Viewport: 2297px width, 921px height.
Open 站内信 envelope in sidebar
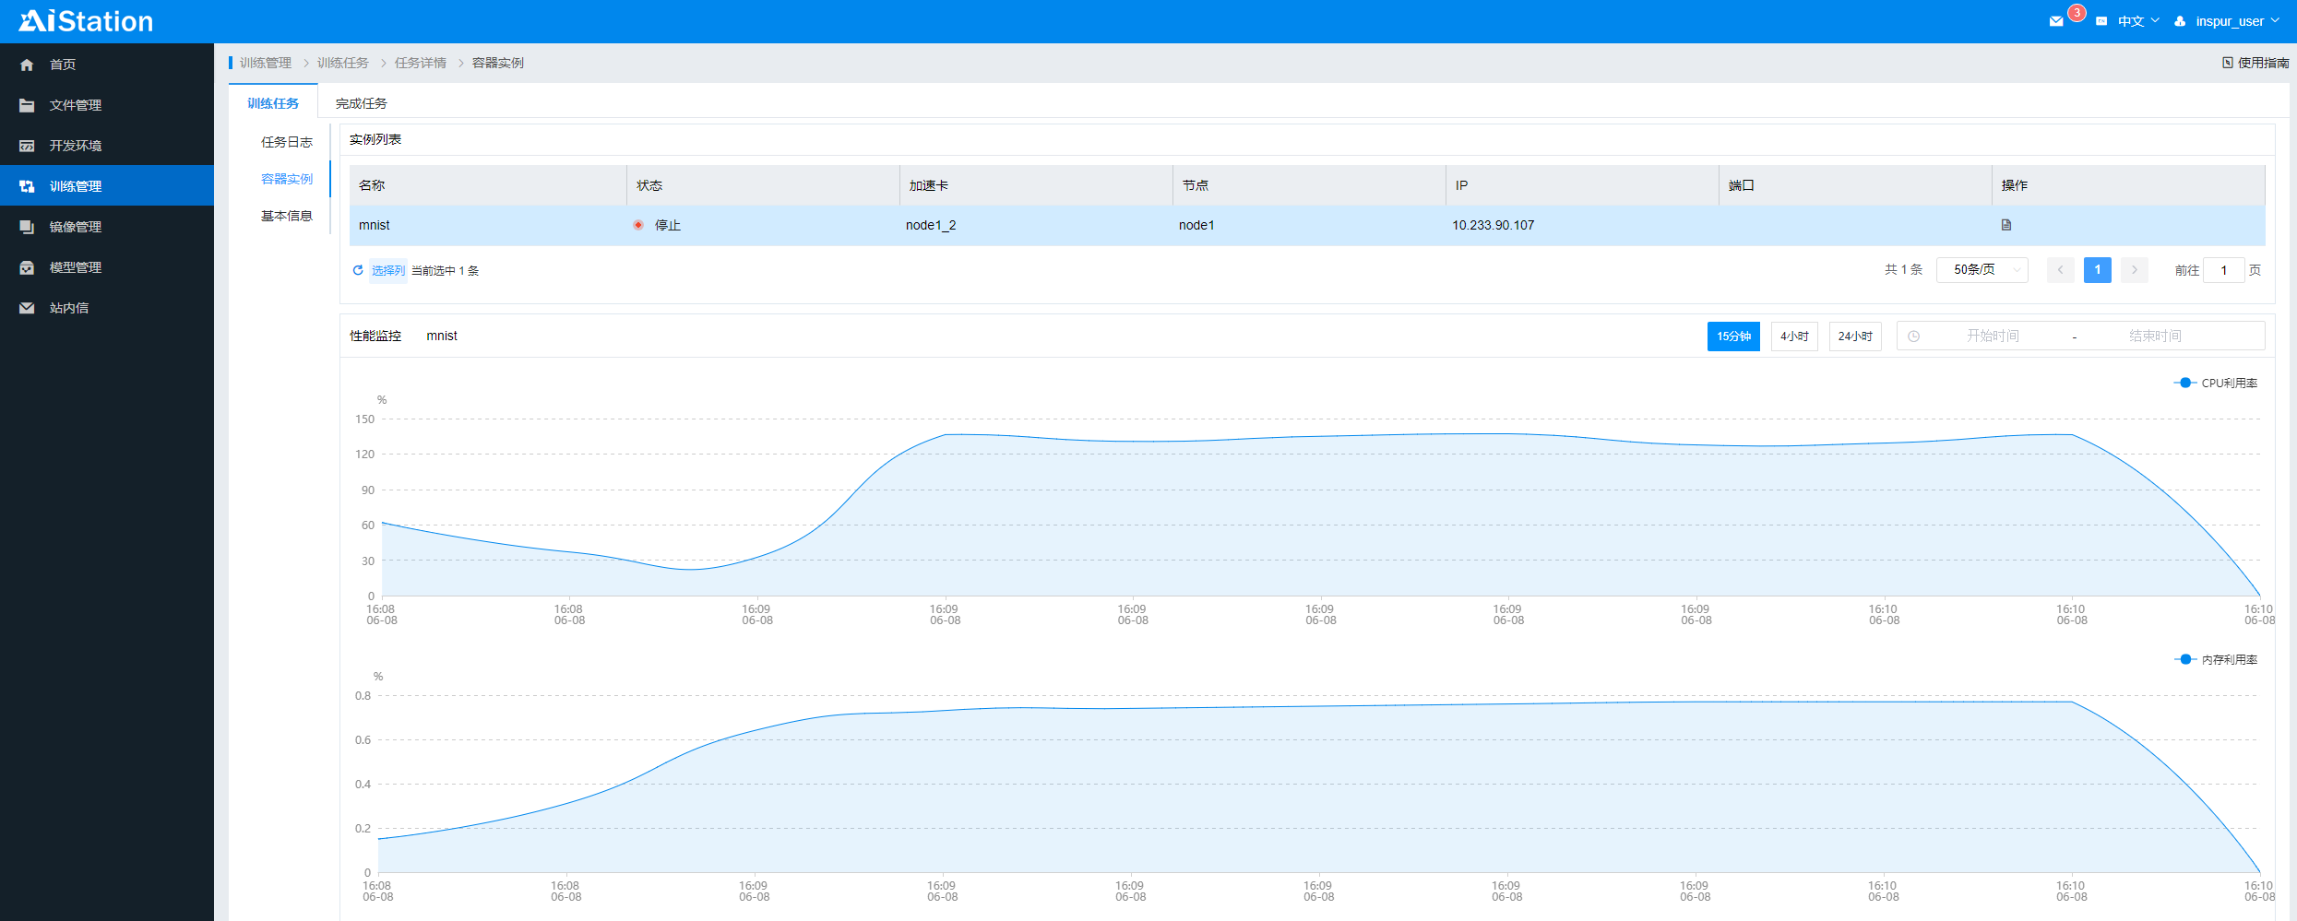pos(27,308)
